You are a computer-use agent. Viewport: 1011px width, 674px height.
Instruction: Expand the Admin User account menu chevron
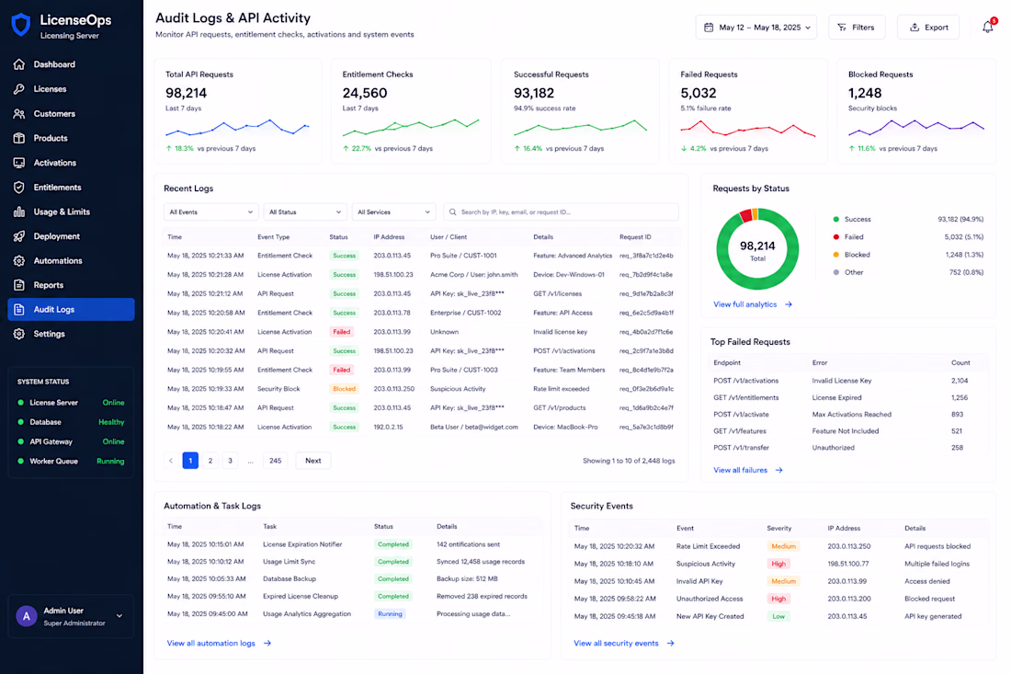coord(119,616)
